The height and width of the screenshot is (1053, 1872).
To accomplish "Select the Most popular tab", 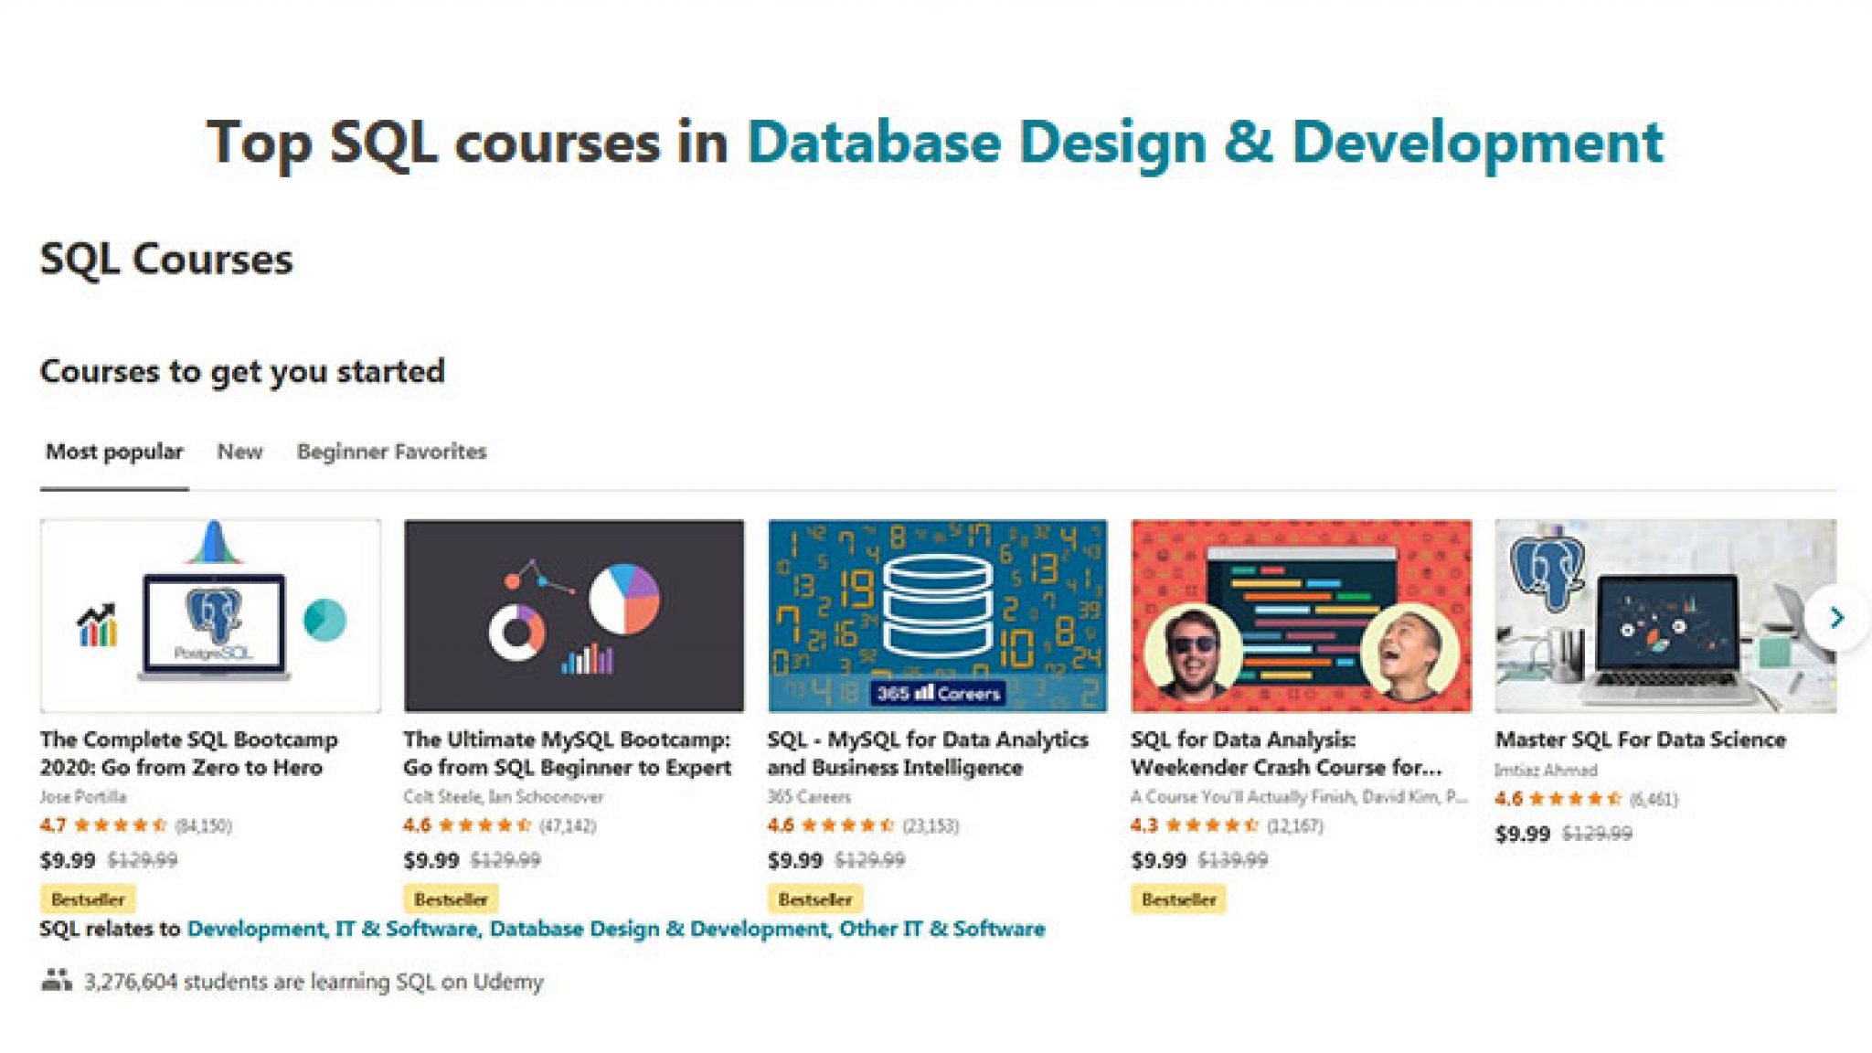I will pyautogui.click(x=114, y=452).
